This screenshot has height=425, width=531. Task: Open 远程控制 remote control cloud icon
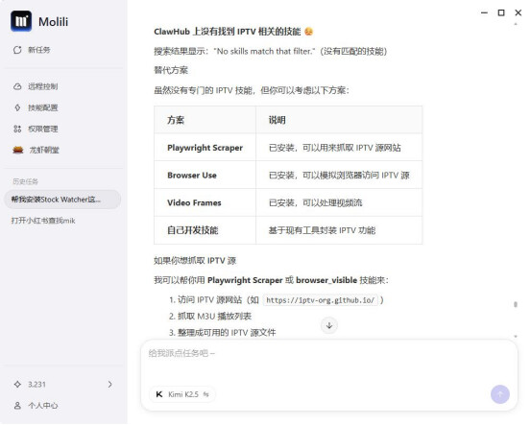pyautogui.click(x=17, y=86)
